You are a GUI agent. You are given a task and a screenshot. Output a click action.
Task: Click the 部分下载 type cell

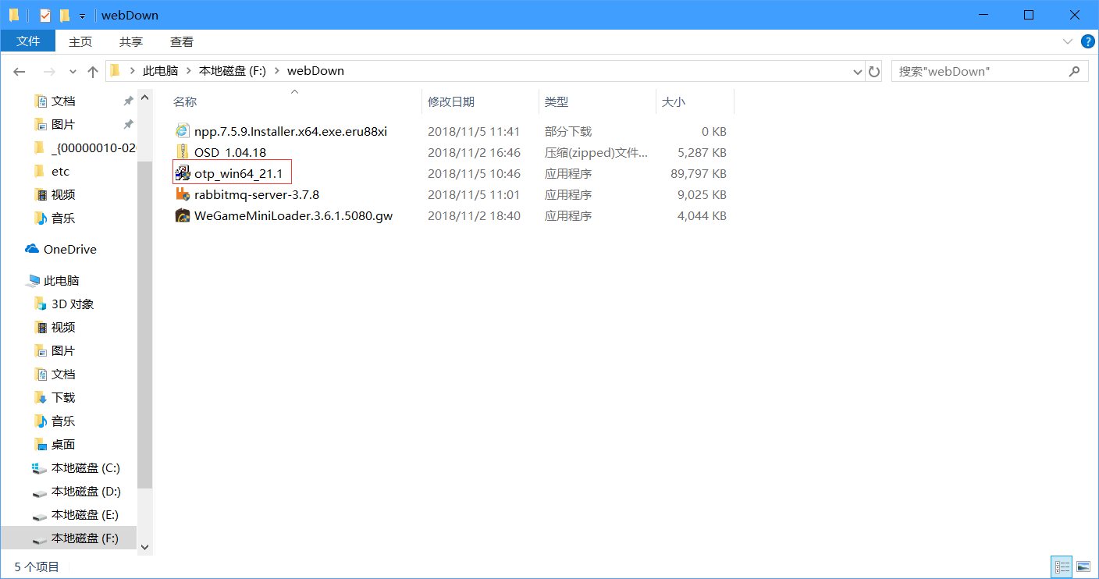click(x=568, y=131)
